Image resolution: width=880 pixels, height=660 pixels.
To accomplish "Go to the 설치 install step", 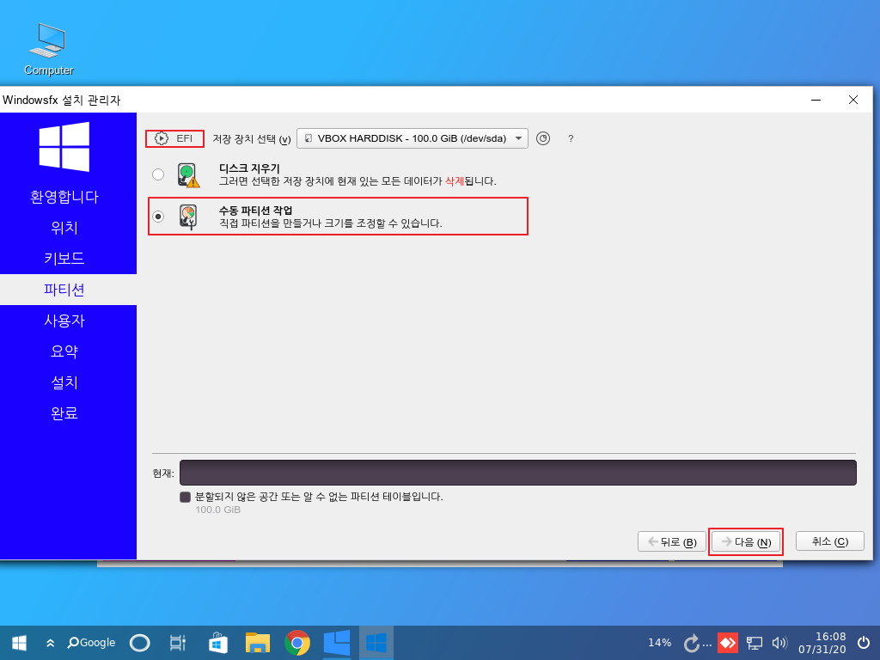I will pyautogui.click(x=64, y=382).
